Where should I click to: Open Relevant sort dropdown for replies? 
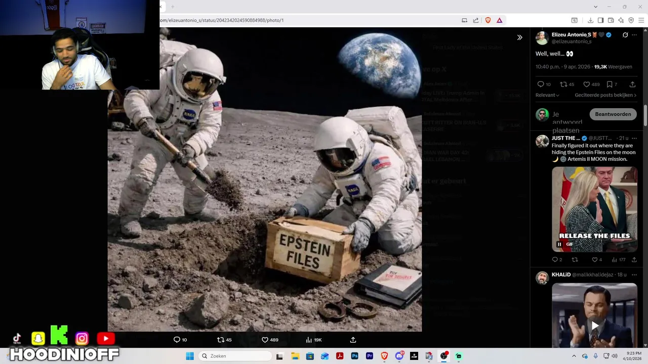pyautogui.click(x=547, y=95)
